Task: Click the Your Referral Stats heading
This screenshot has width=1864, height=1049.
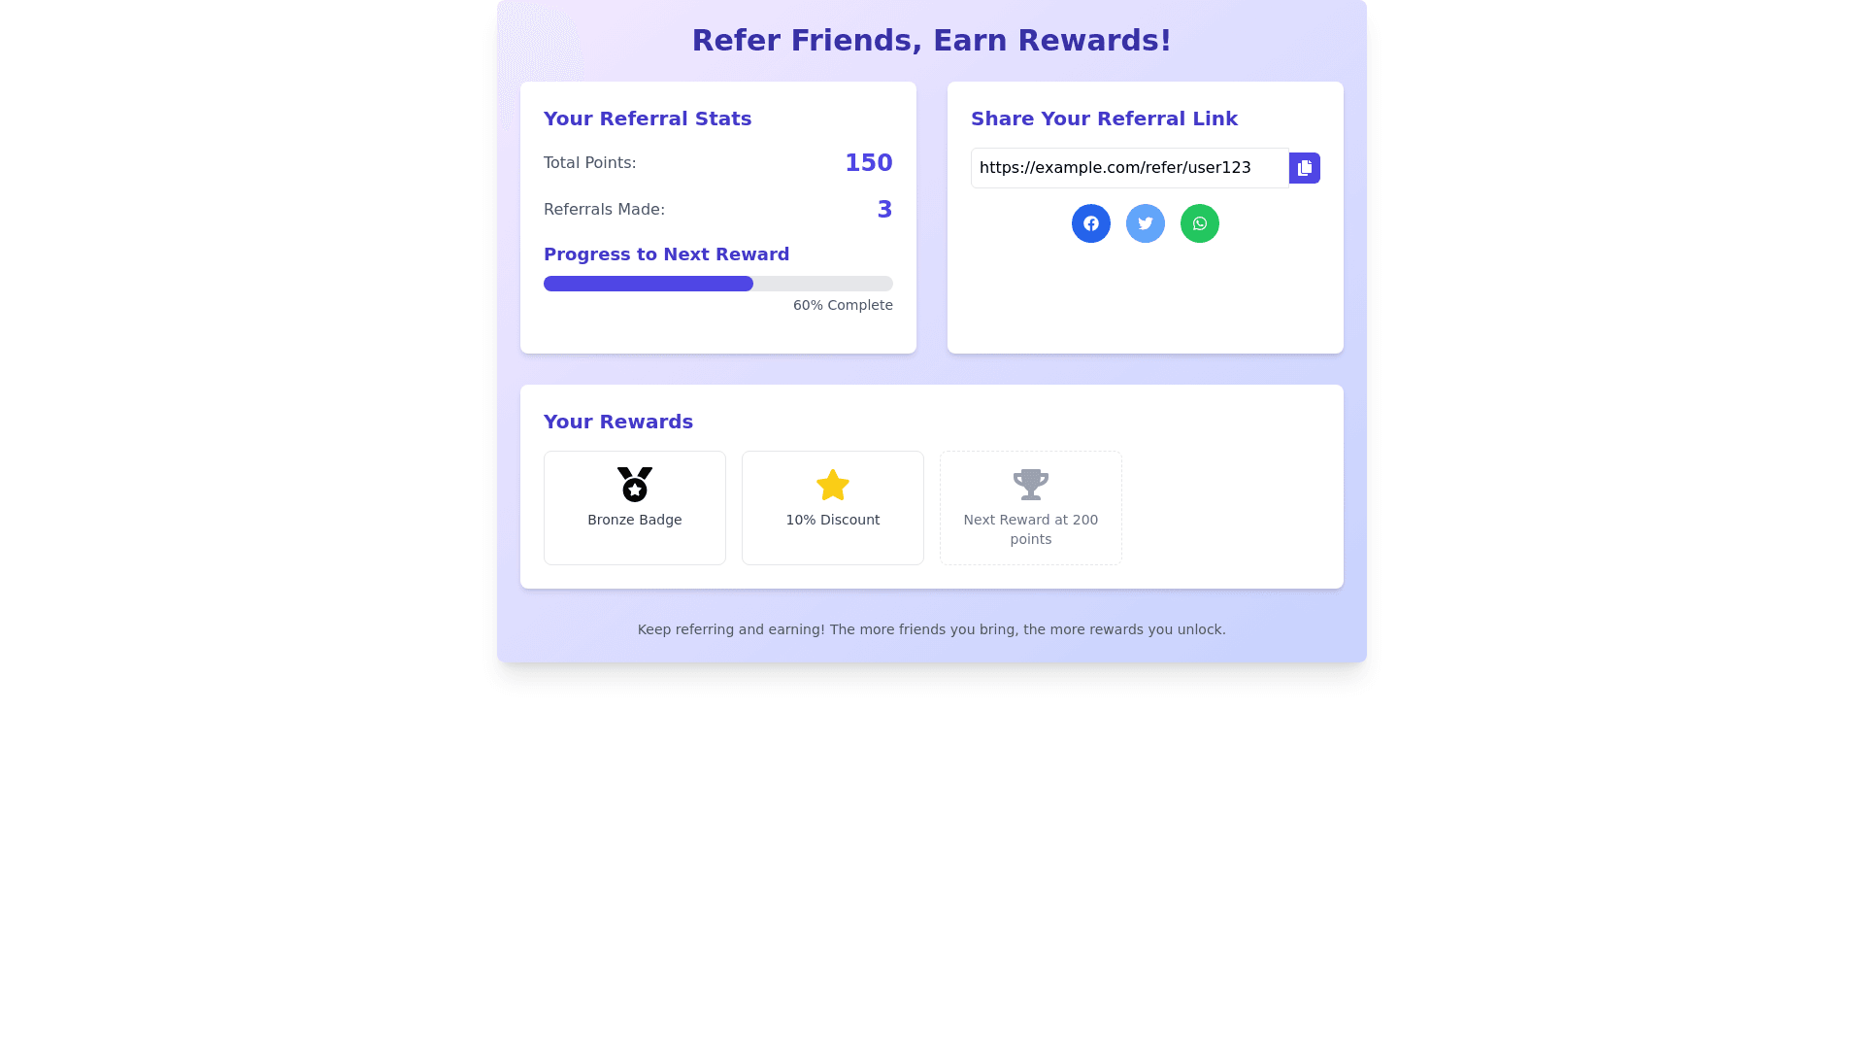Action: tap(648, 118)
